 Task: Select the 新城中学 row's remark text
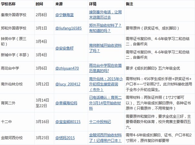point(158,55)
